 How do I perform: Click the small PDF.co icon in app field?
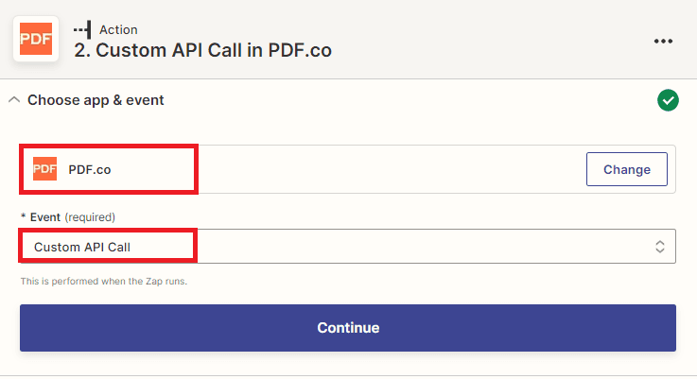44,169
